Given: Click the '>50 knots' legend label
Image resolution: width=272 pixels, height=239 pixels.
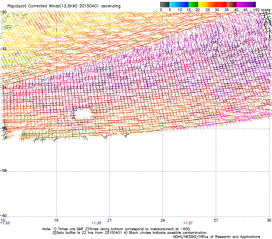Looking at the screenshot, I should point(262,10).
